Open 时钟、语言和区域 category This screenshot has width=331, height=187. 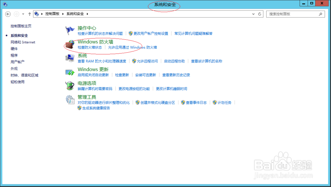tap(24, 75)
